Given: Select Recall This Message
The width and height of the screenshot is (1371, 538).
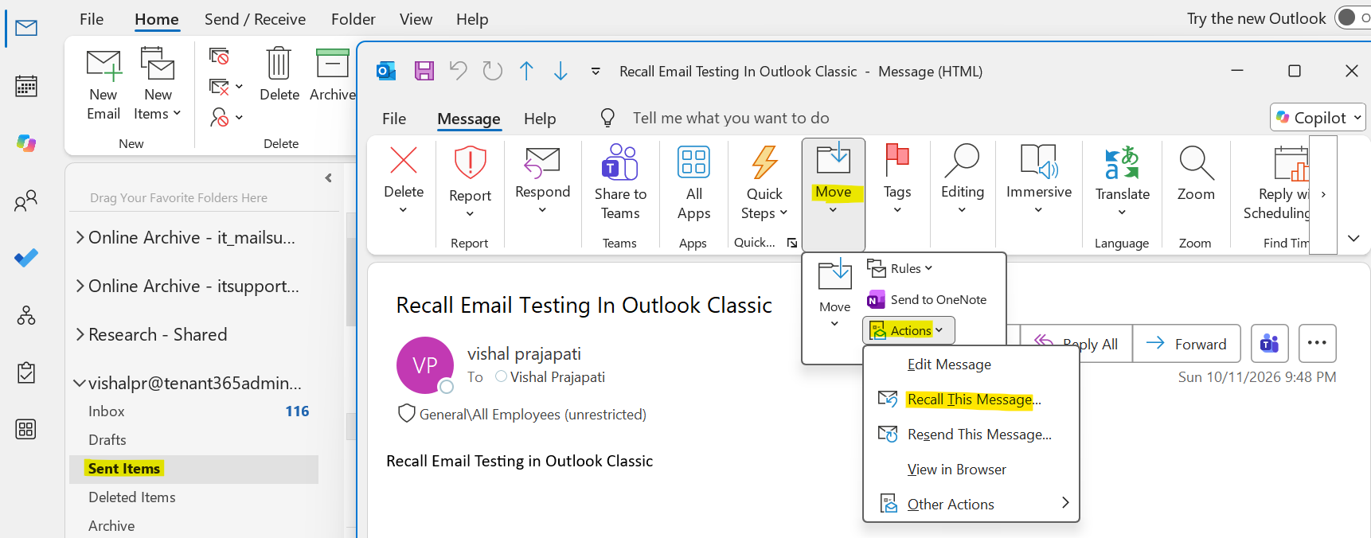Looking at the screenshot, I should (971, 400).
